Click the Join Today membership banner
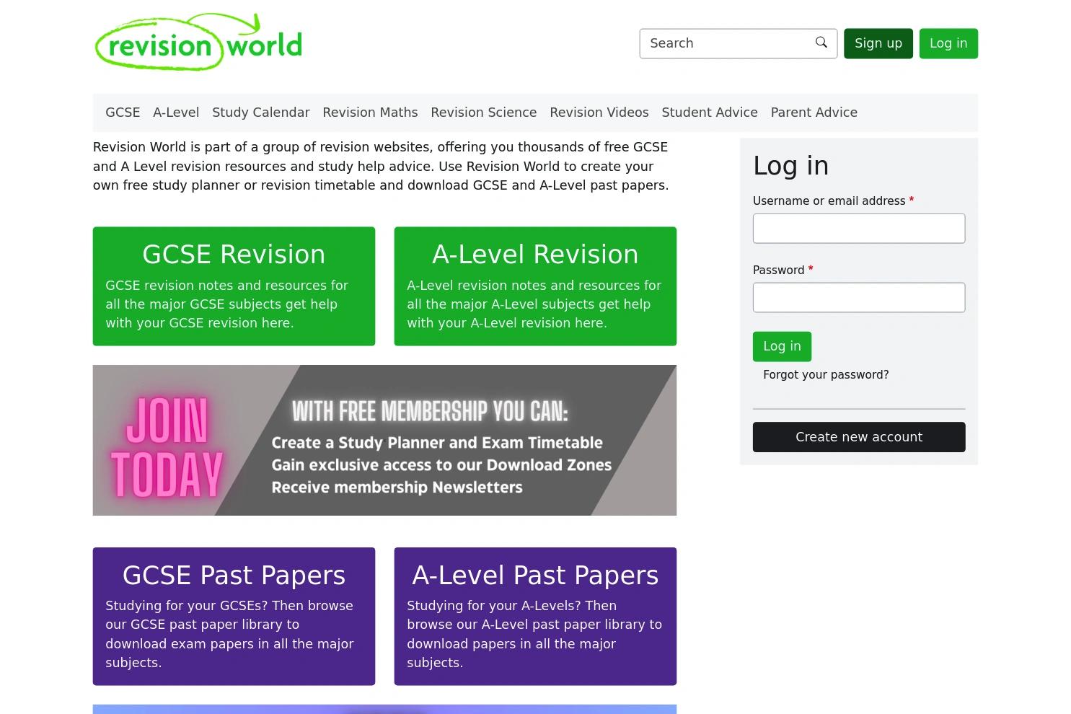Viewport: 1071px width, 714px height. [384, 440]
